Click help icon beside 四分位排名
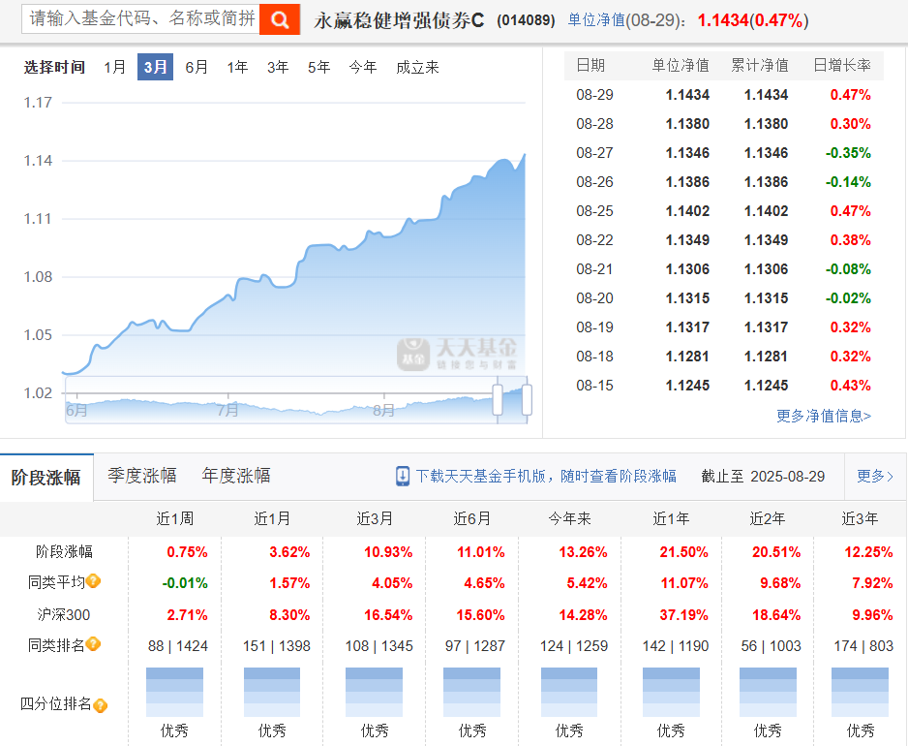Viewport: 908px width, 746px height. (x=100, y=705)
